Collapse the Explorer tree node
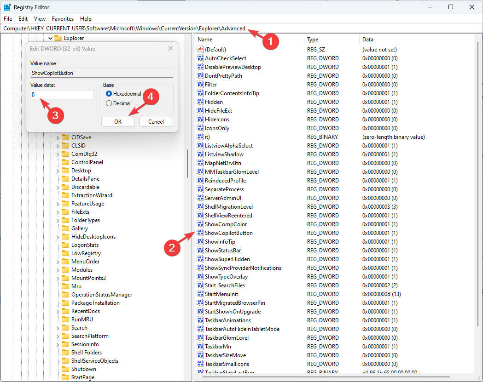The image size is (483, 382). 49,38
